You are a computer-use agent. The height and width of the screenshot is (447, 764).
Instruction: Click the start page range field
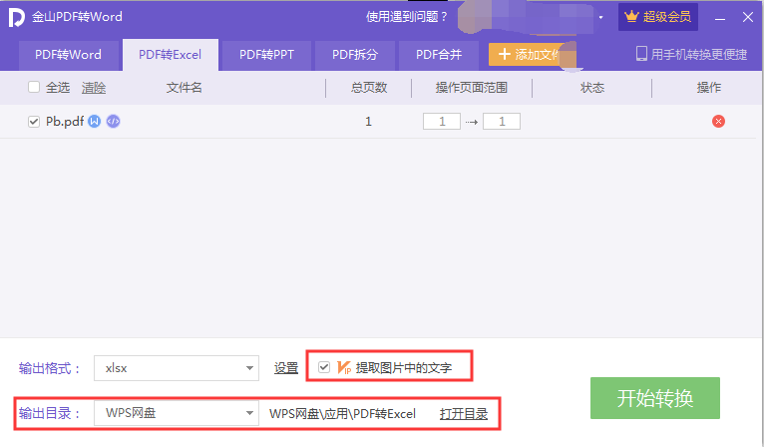point(442,122)
